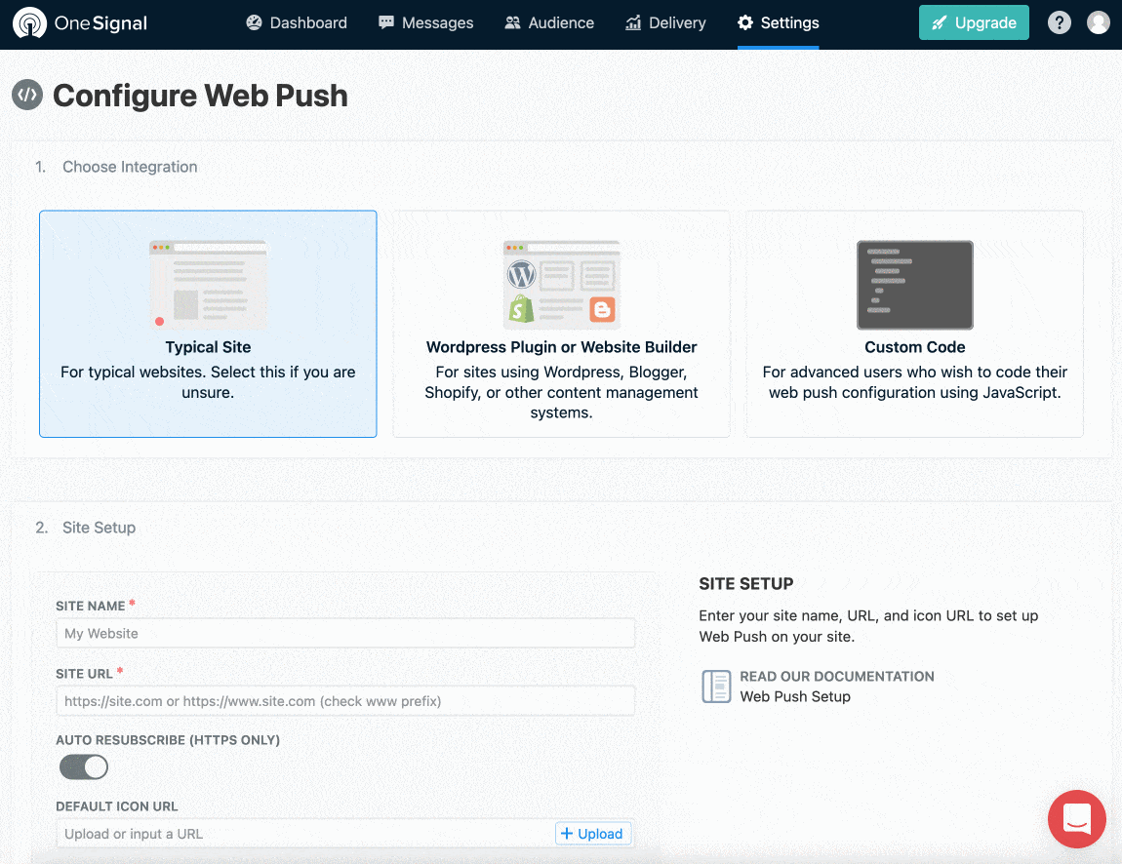Screen dimensions: 1122x864
Task: Open the help question mark icon
Action: tap(1059, 22)
